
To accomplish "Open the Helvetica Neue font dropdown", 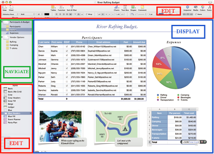I will pyautogui.click(x=10, y=14).
